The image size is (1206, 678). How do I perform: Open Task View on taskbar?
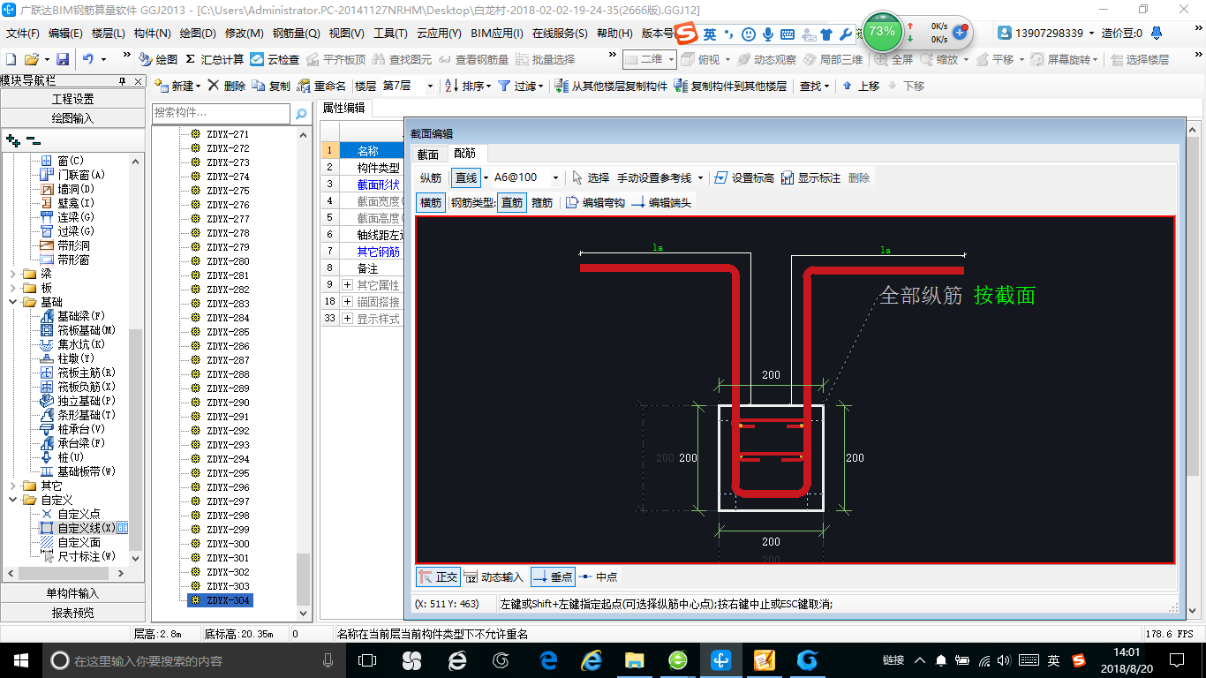pyautogui.click(x=367, y=659)
